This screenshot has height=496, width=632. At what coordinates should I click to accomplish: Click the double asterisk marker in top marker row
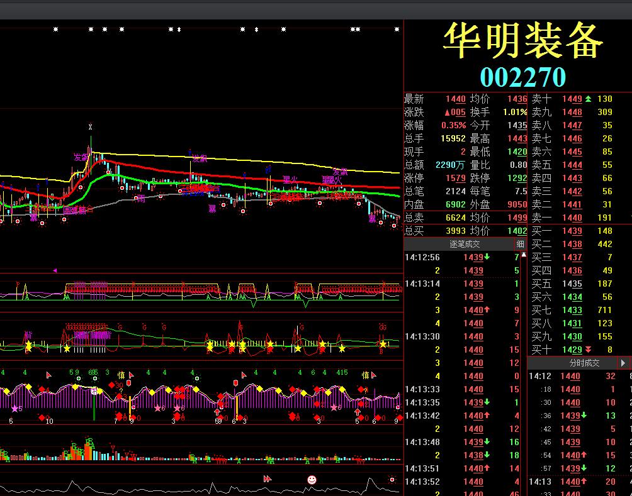pos(355,30)
